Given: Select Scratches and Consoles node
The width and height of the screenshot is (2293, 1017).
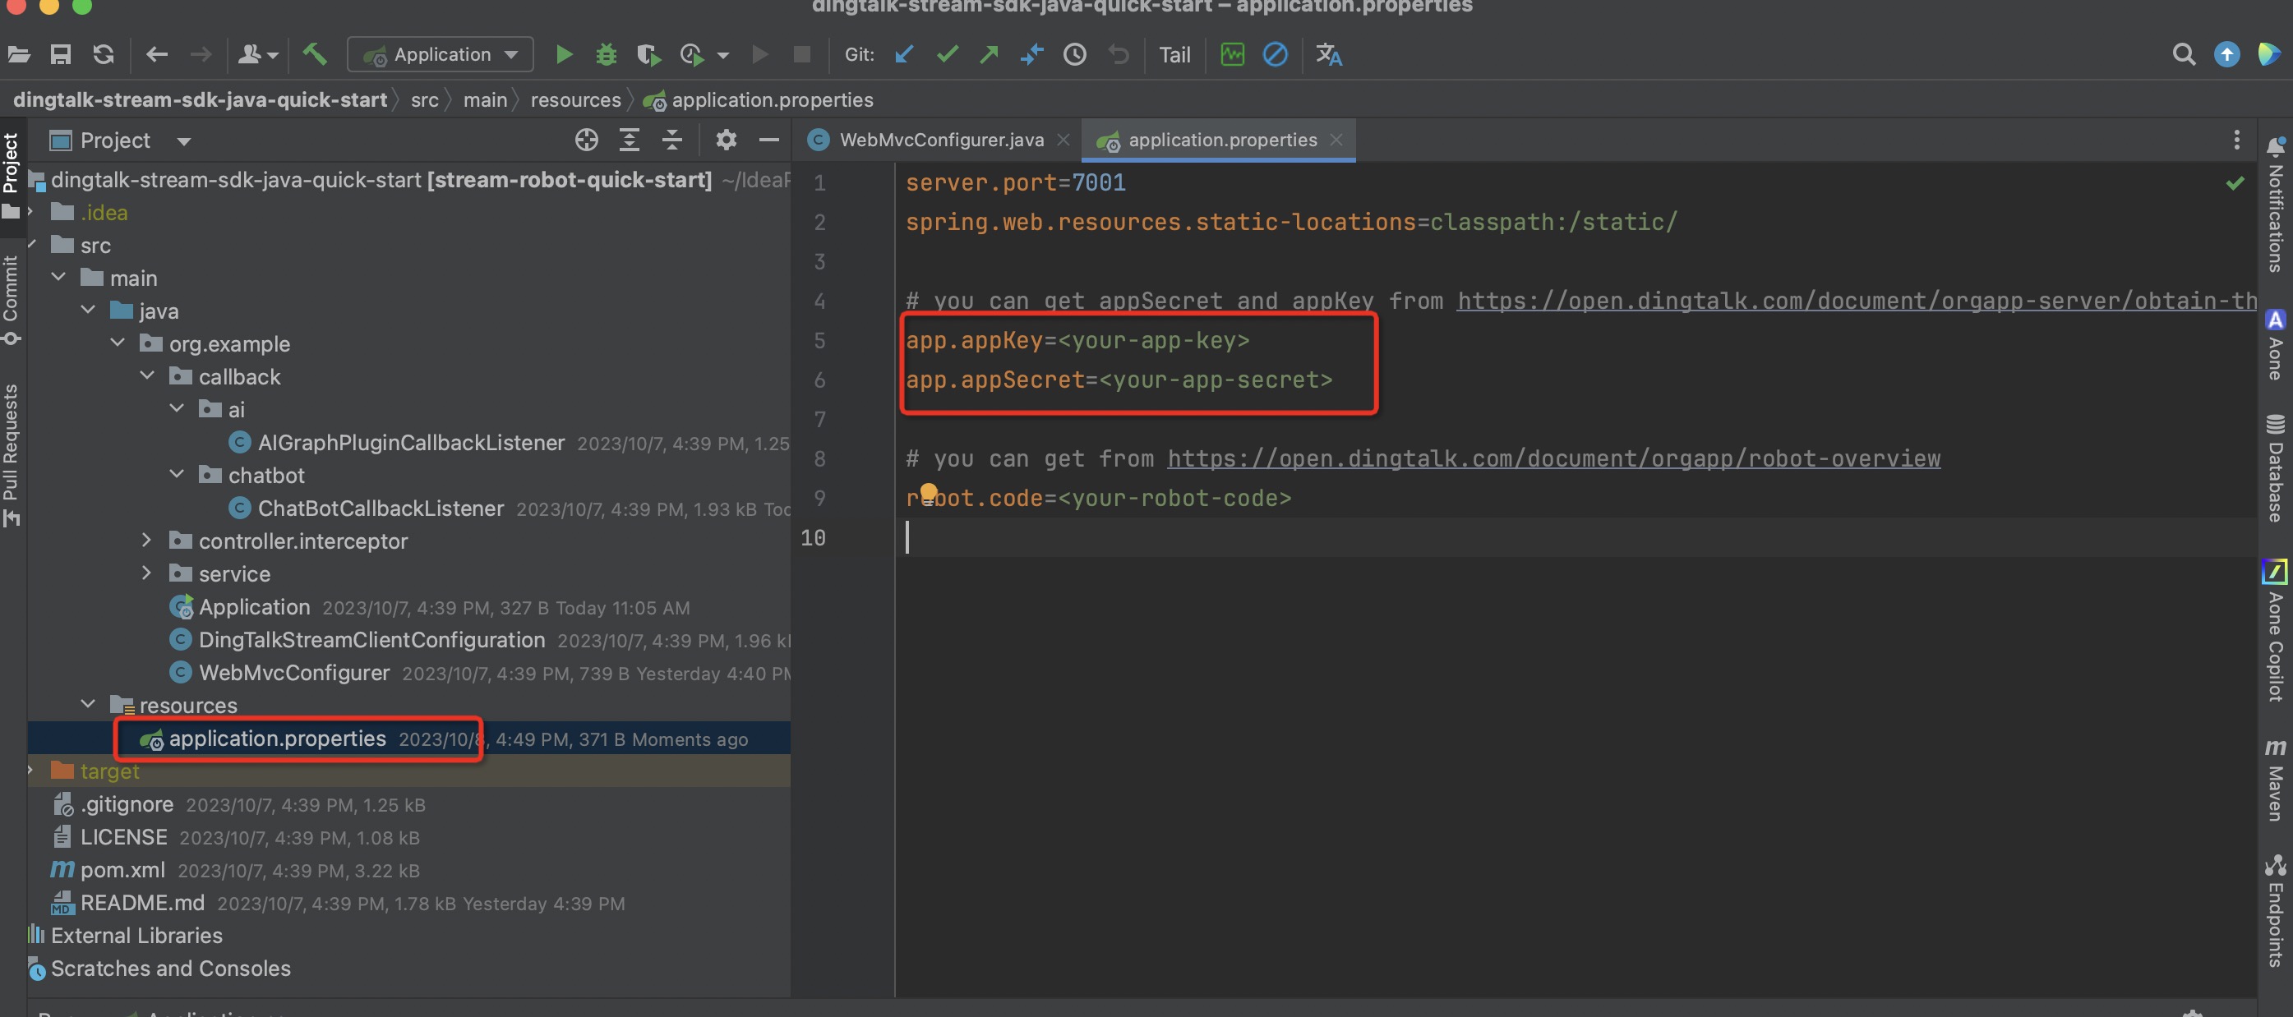Looking at the screenshot, I should point(170,968).
